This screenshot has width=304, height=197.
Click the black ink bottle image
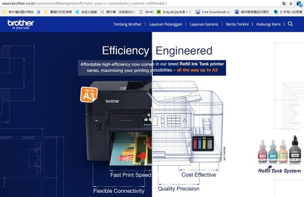(295, 149)
